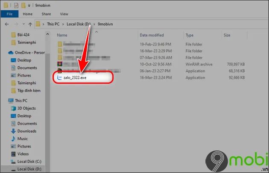Viewport: 269px width, 173px height.
Task: Click the This PC monitor icon
Action: pos(11,101)
